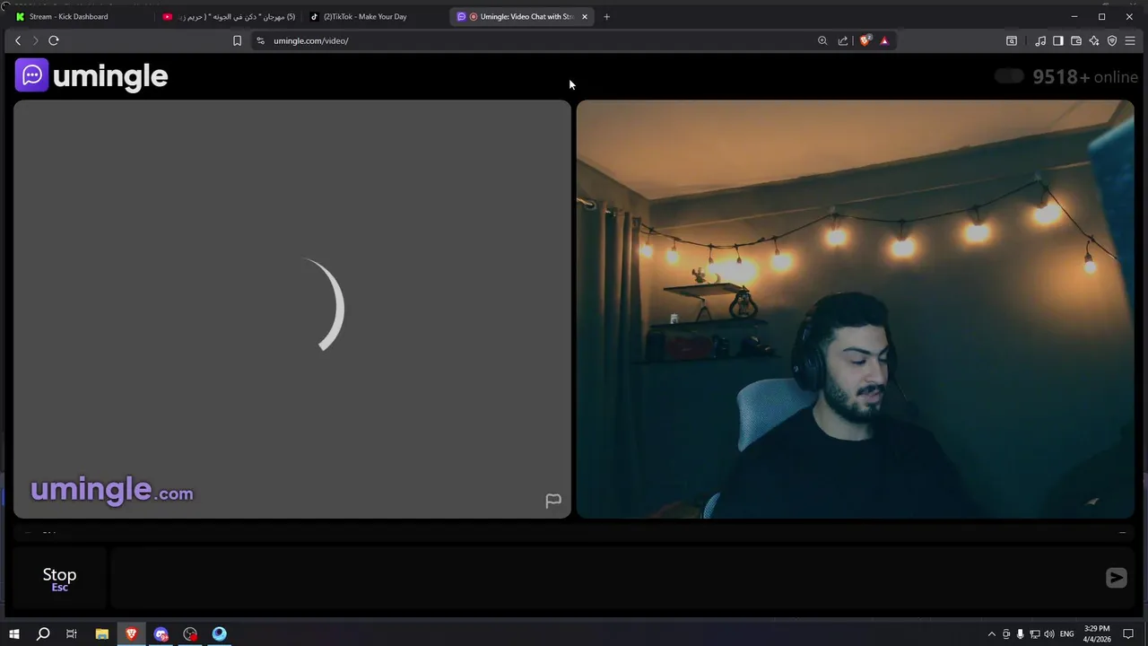1148x646 pixels.
Task: Open Task View on taskbar
Action: click(72, 633)
